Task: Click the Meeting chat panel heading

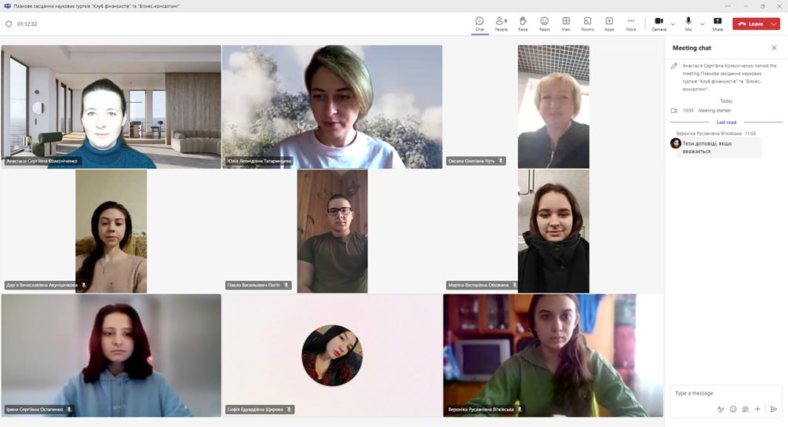Action: coord(691,48)
